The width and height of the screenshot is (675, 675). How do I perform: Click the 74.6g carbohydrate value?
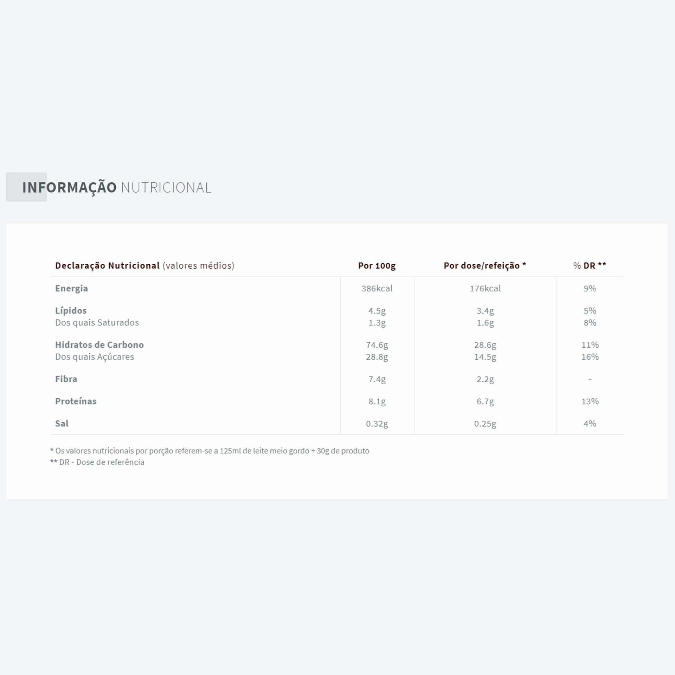(x=377, y=345)
